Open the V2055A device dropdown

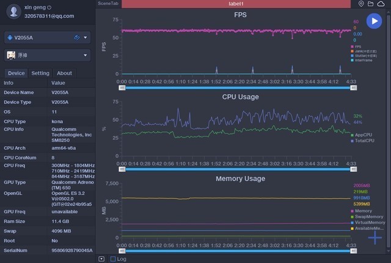tap(86, 38)
